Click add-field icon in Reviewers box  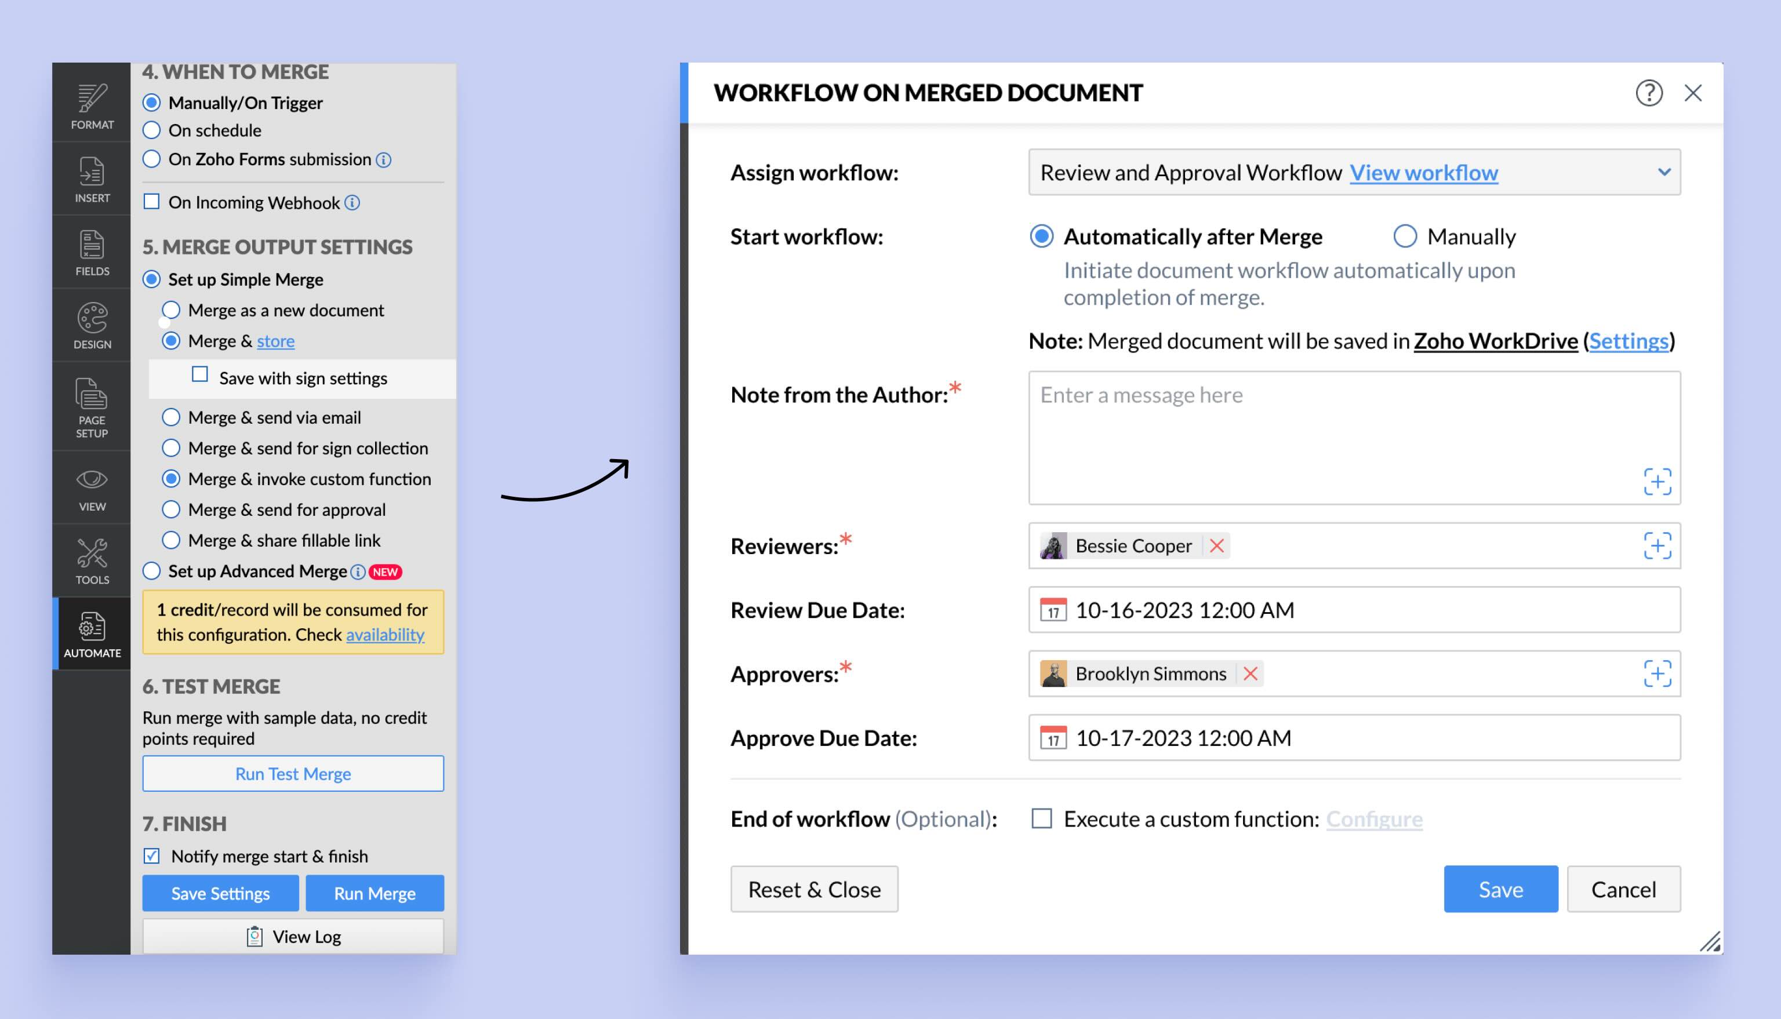pyautogui.click(x=1656, y=545)
